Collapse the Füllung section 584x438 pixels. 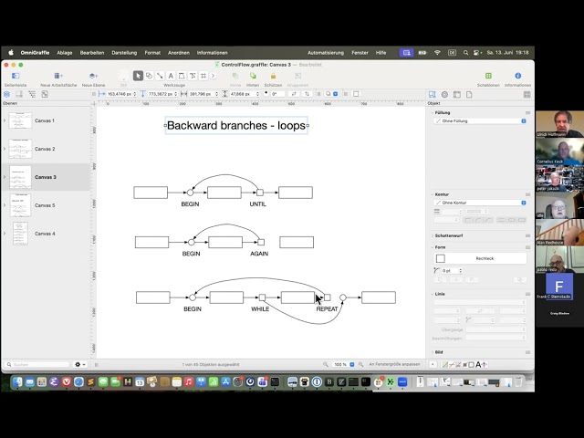433,112
